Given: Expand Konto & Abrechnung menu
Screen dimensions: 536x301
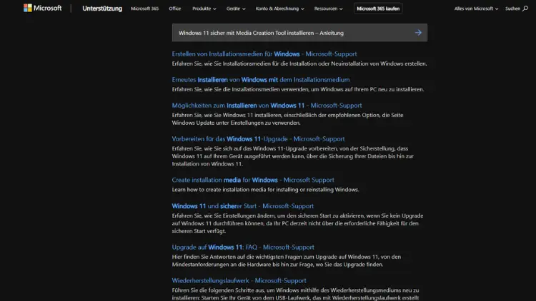Looking at the screenshot, I should (x=279, y=9).
